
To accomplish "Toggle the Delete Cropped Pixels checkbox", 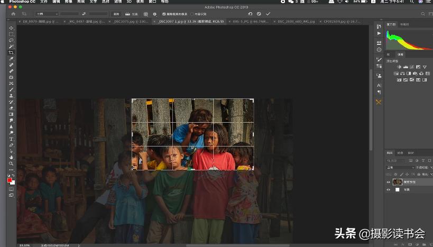I will 164,14.
